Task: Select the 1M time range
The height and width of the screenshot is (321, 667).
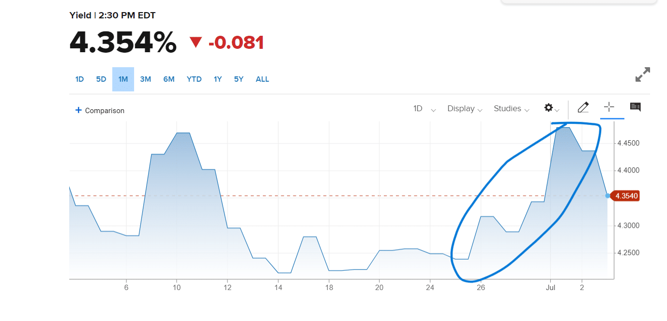Action: pos(123,79)
